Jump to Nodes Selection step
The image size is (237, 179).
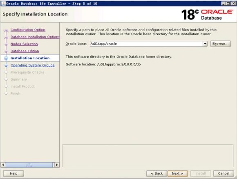(24, 44)
